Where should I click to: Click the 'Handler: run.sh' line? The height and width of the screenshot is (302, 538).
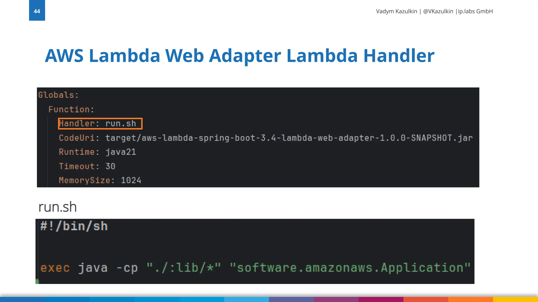click(x=100, y=123)
